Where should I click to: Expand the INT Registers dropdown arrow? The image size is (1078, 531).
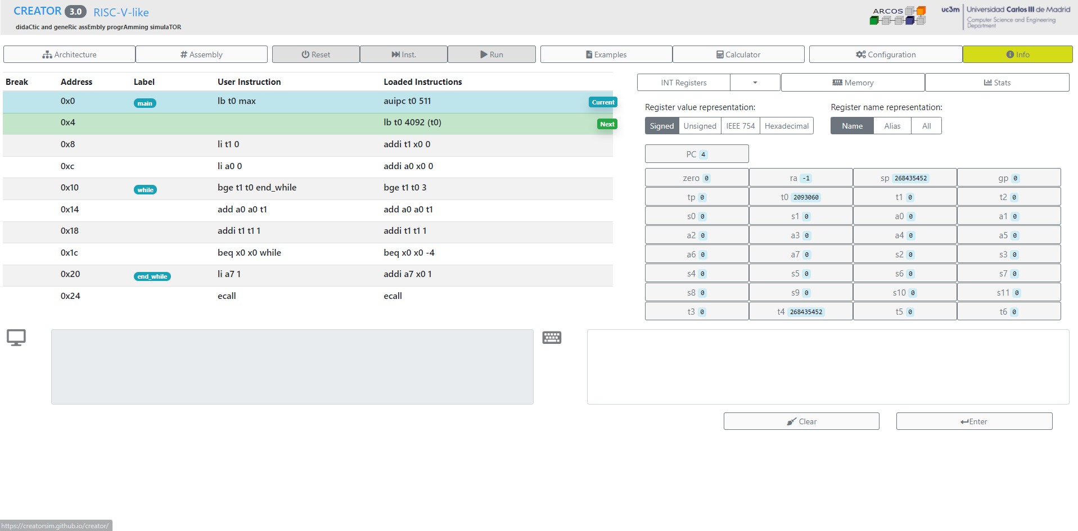click(755, 83)
